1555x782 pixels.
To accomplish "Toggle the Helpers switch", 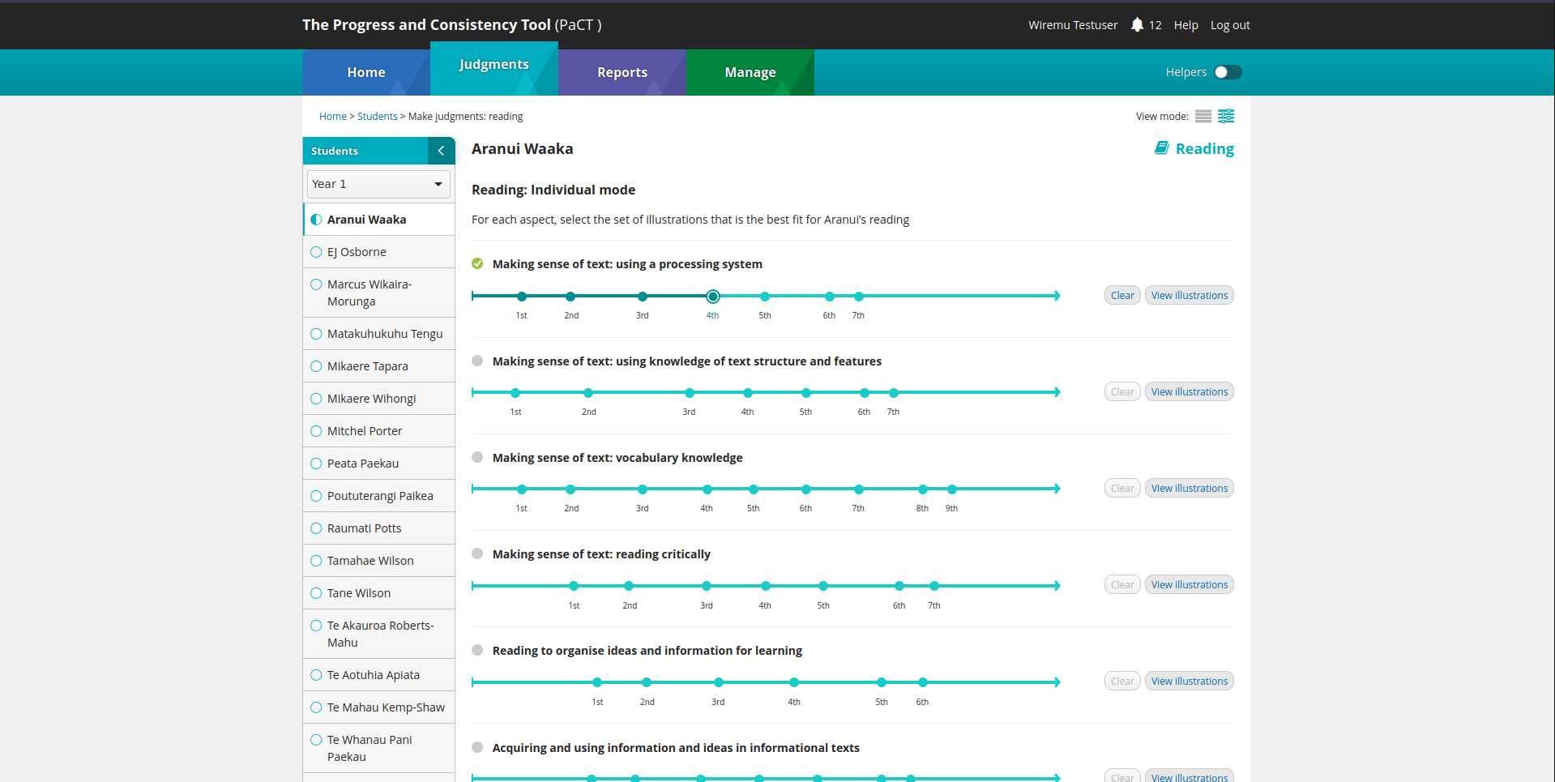I will click(1228, 72).
